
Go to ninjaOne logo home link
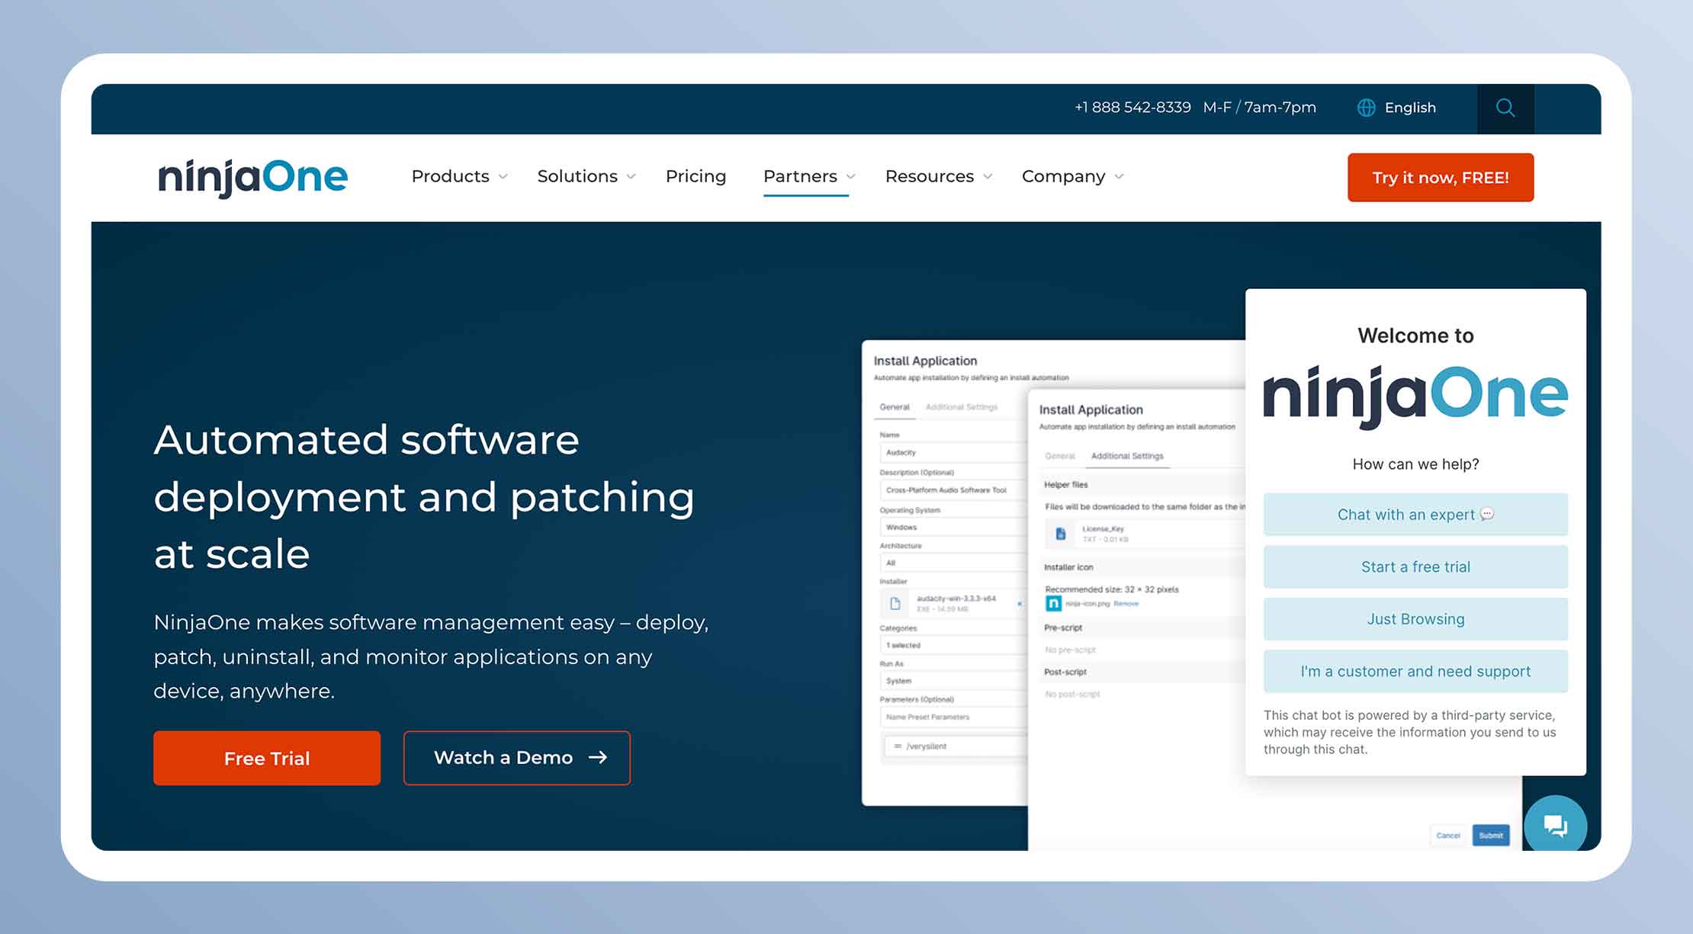tap(252, 177)
